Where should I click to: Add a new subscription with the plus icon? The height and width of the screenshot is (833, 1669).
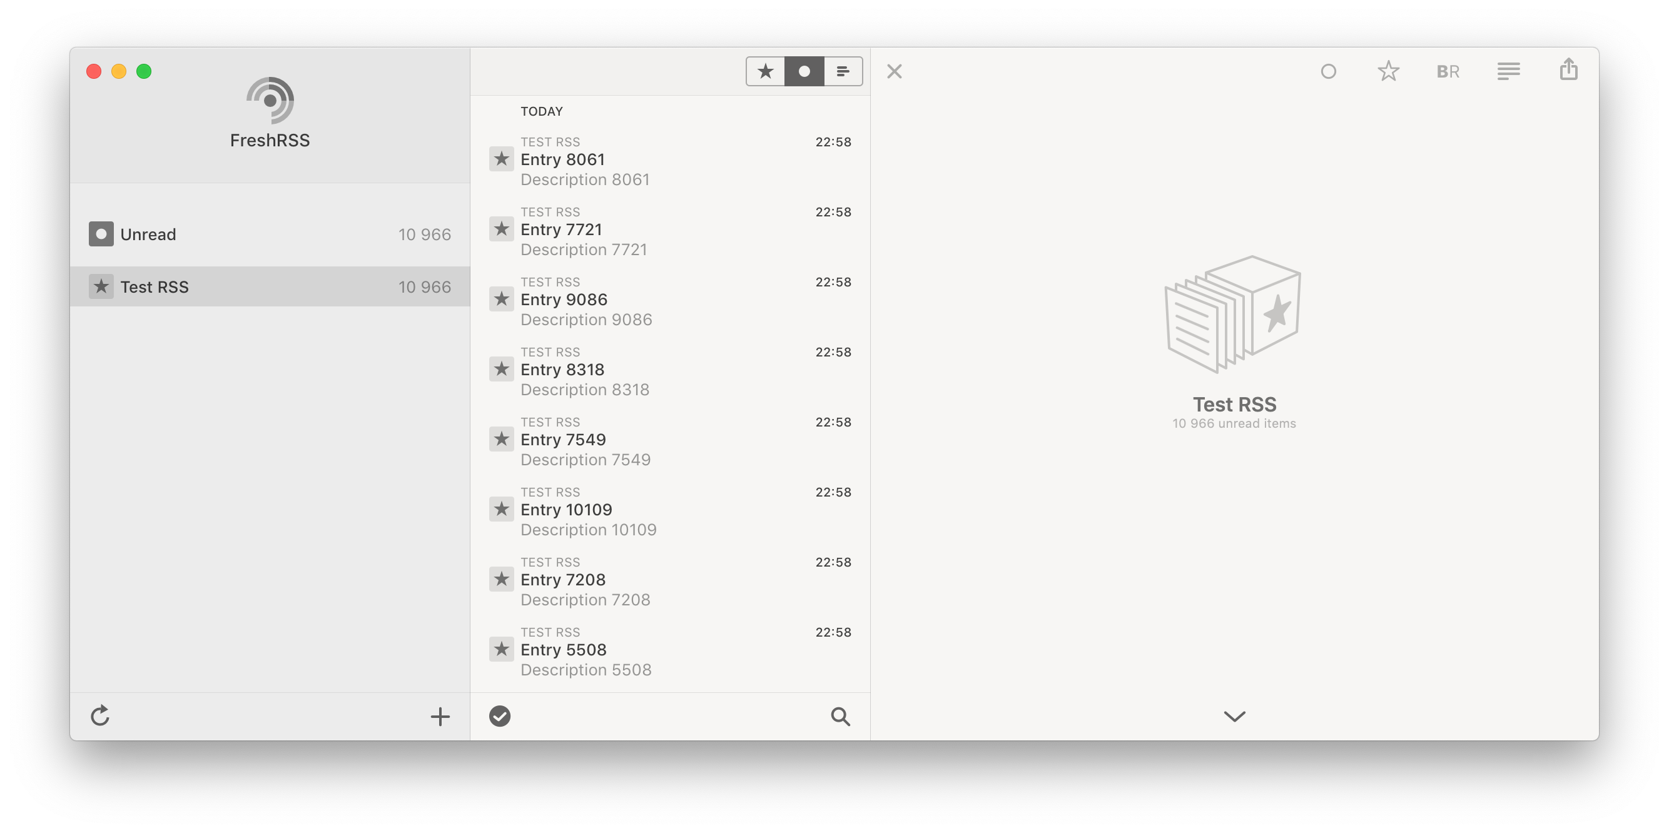440,717
